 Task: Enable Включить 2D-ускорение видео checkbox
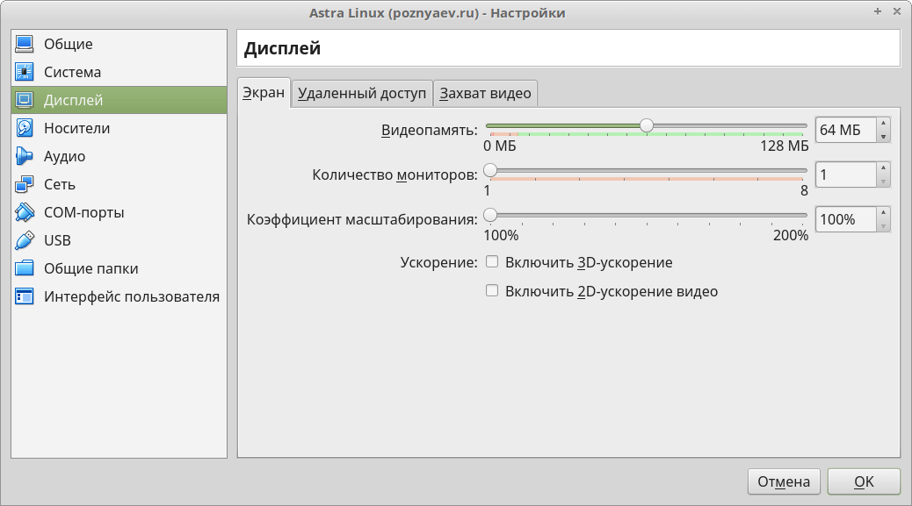tap(492, 291)
